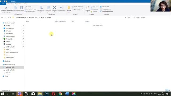Viewport: 171px width, 96px height.
Task: Open the Создать элемент dropdown
Action: click(77, 7)
